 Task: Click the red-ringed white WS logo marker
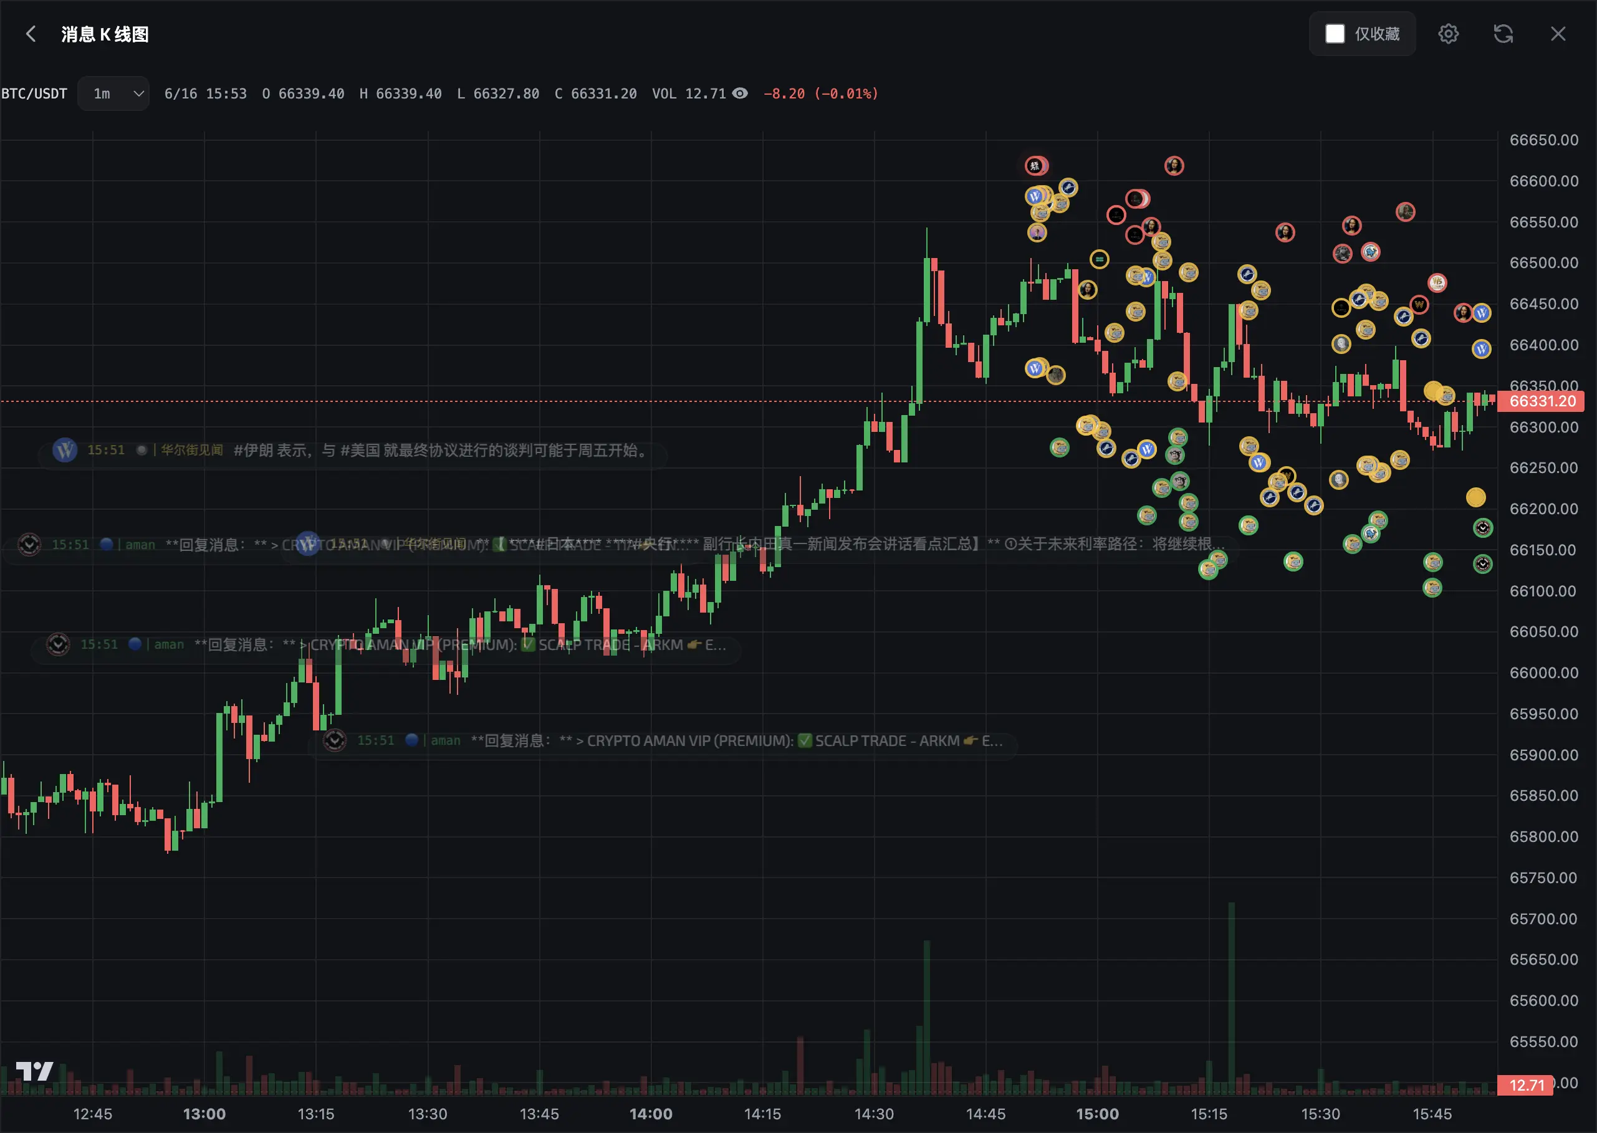point(1437,283)
